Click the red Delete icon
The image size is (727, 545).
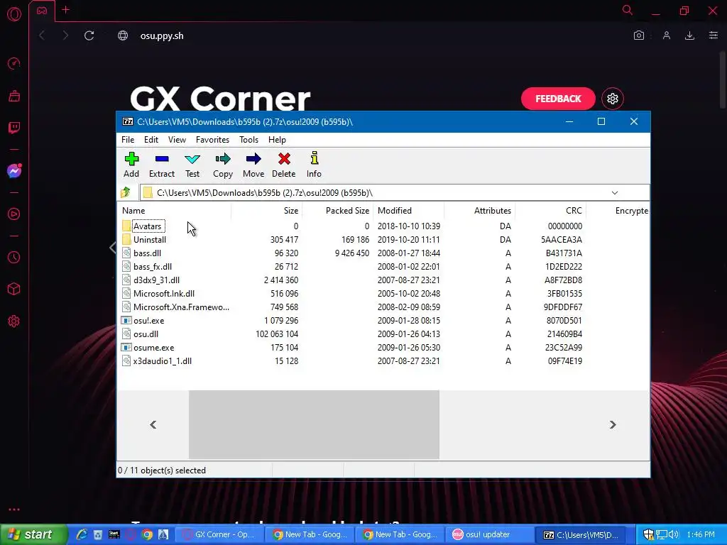(x=284, y=159)
